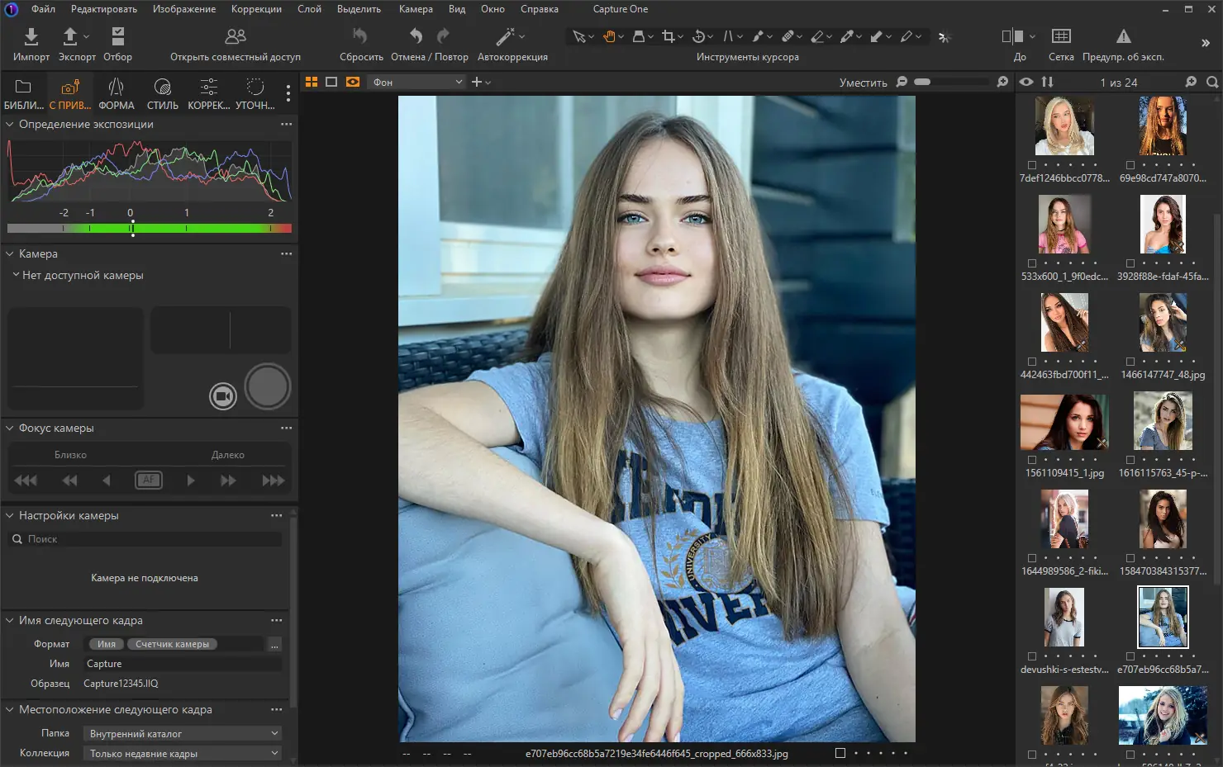Click the Импорт (Import) icon
This screenshot has height=767, width=1223.
(x=31, y=36)
